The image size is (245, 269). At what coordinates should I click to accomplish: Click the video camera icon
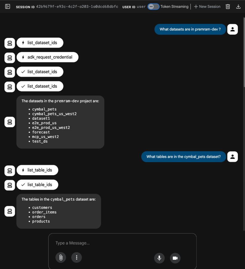(175, 258)
